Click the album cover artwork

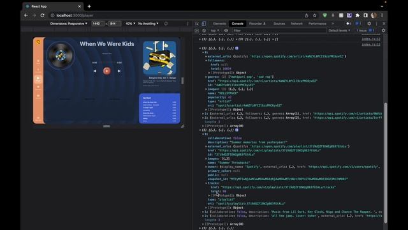(159, 58)
